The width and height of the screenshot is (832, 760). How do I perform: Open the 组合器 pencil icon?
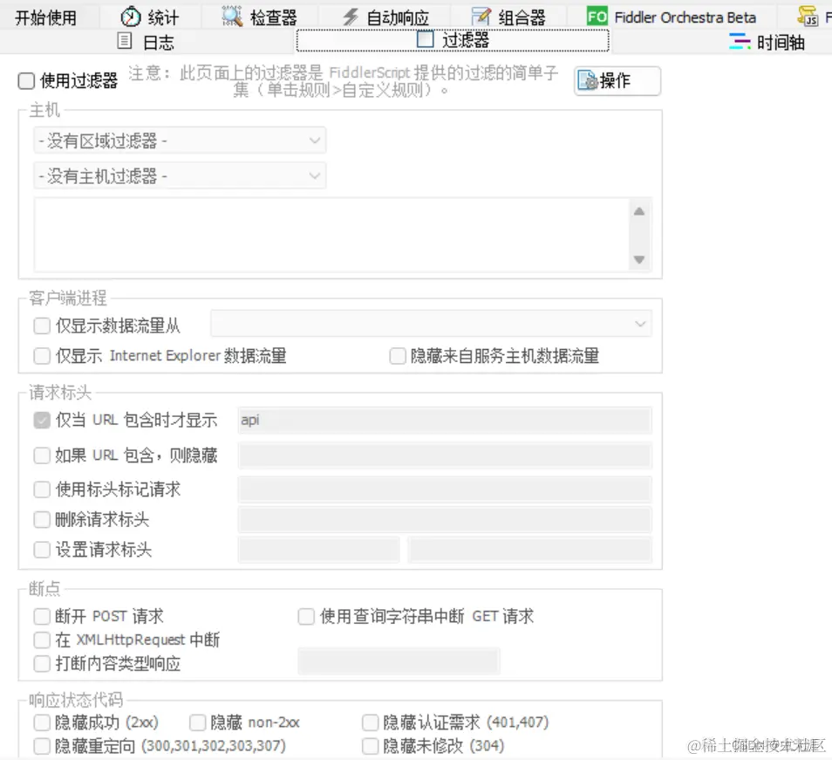click(480, 15)
